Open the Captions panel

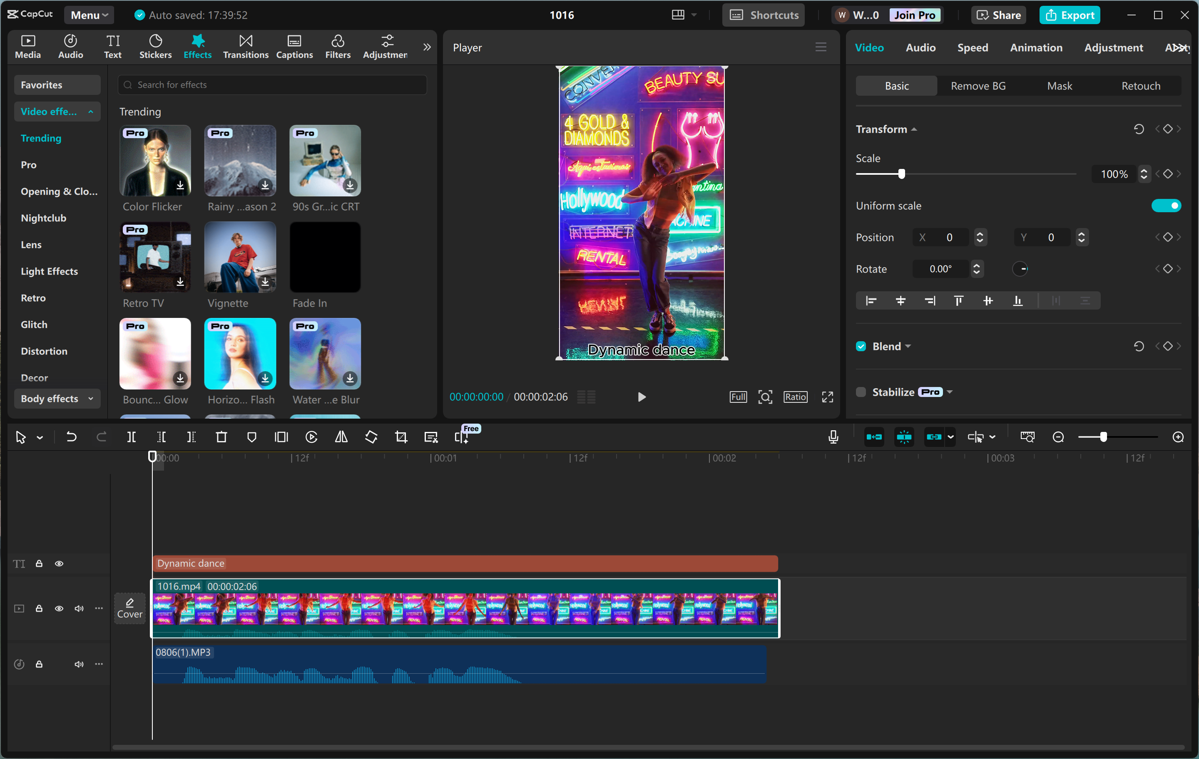click(x=294, y=46)
